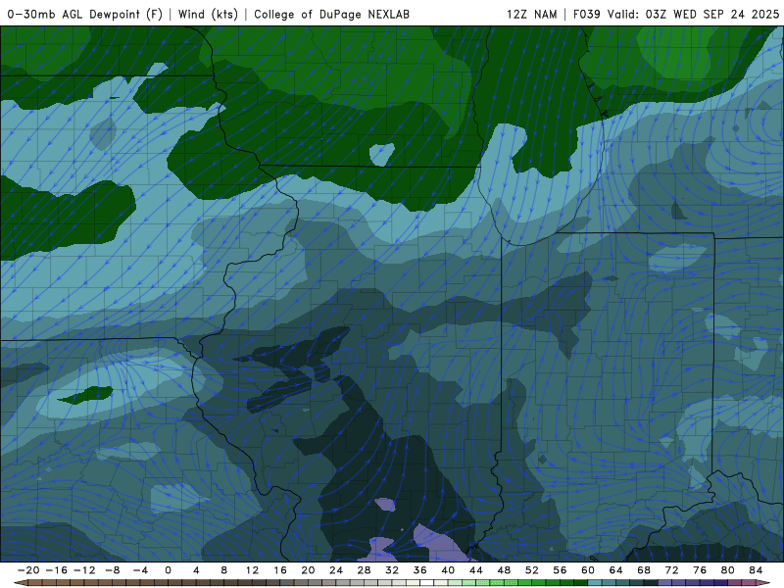Select 'College of DuPage NEXLAB' header text

click(331, 14)
